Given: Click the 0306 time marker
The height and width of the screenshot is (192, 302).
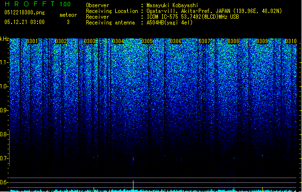Looking at the screenshot, I should click(176, 41).
